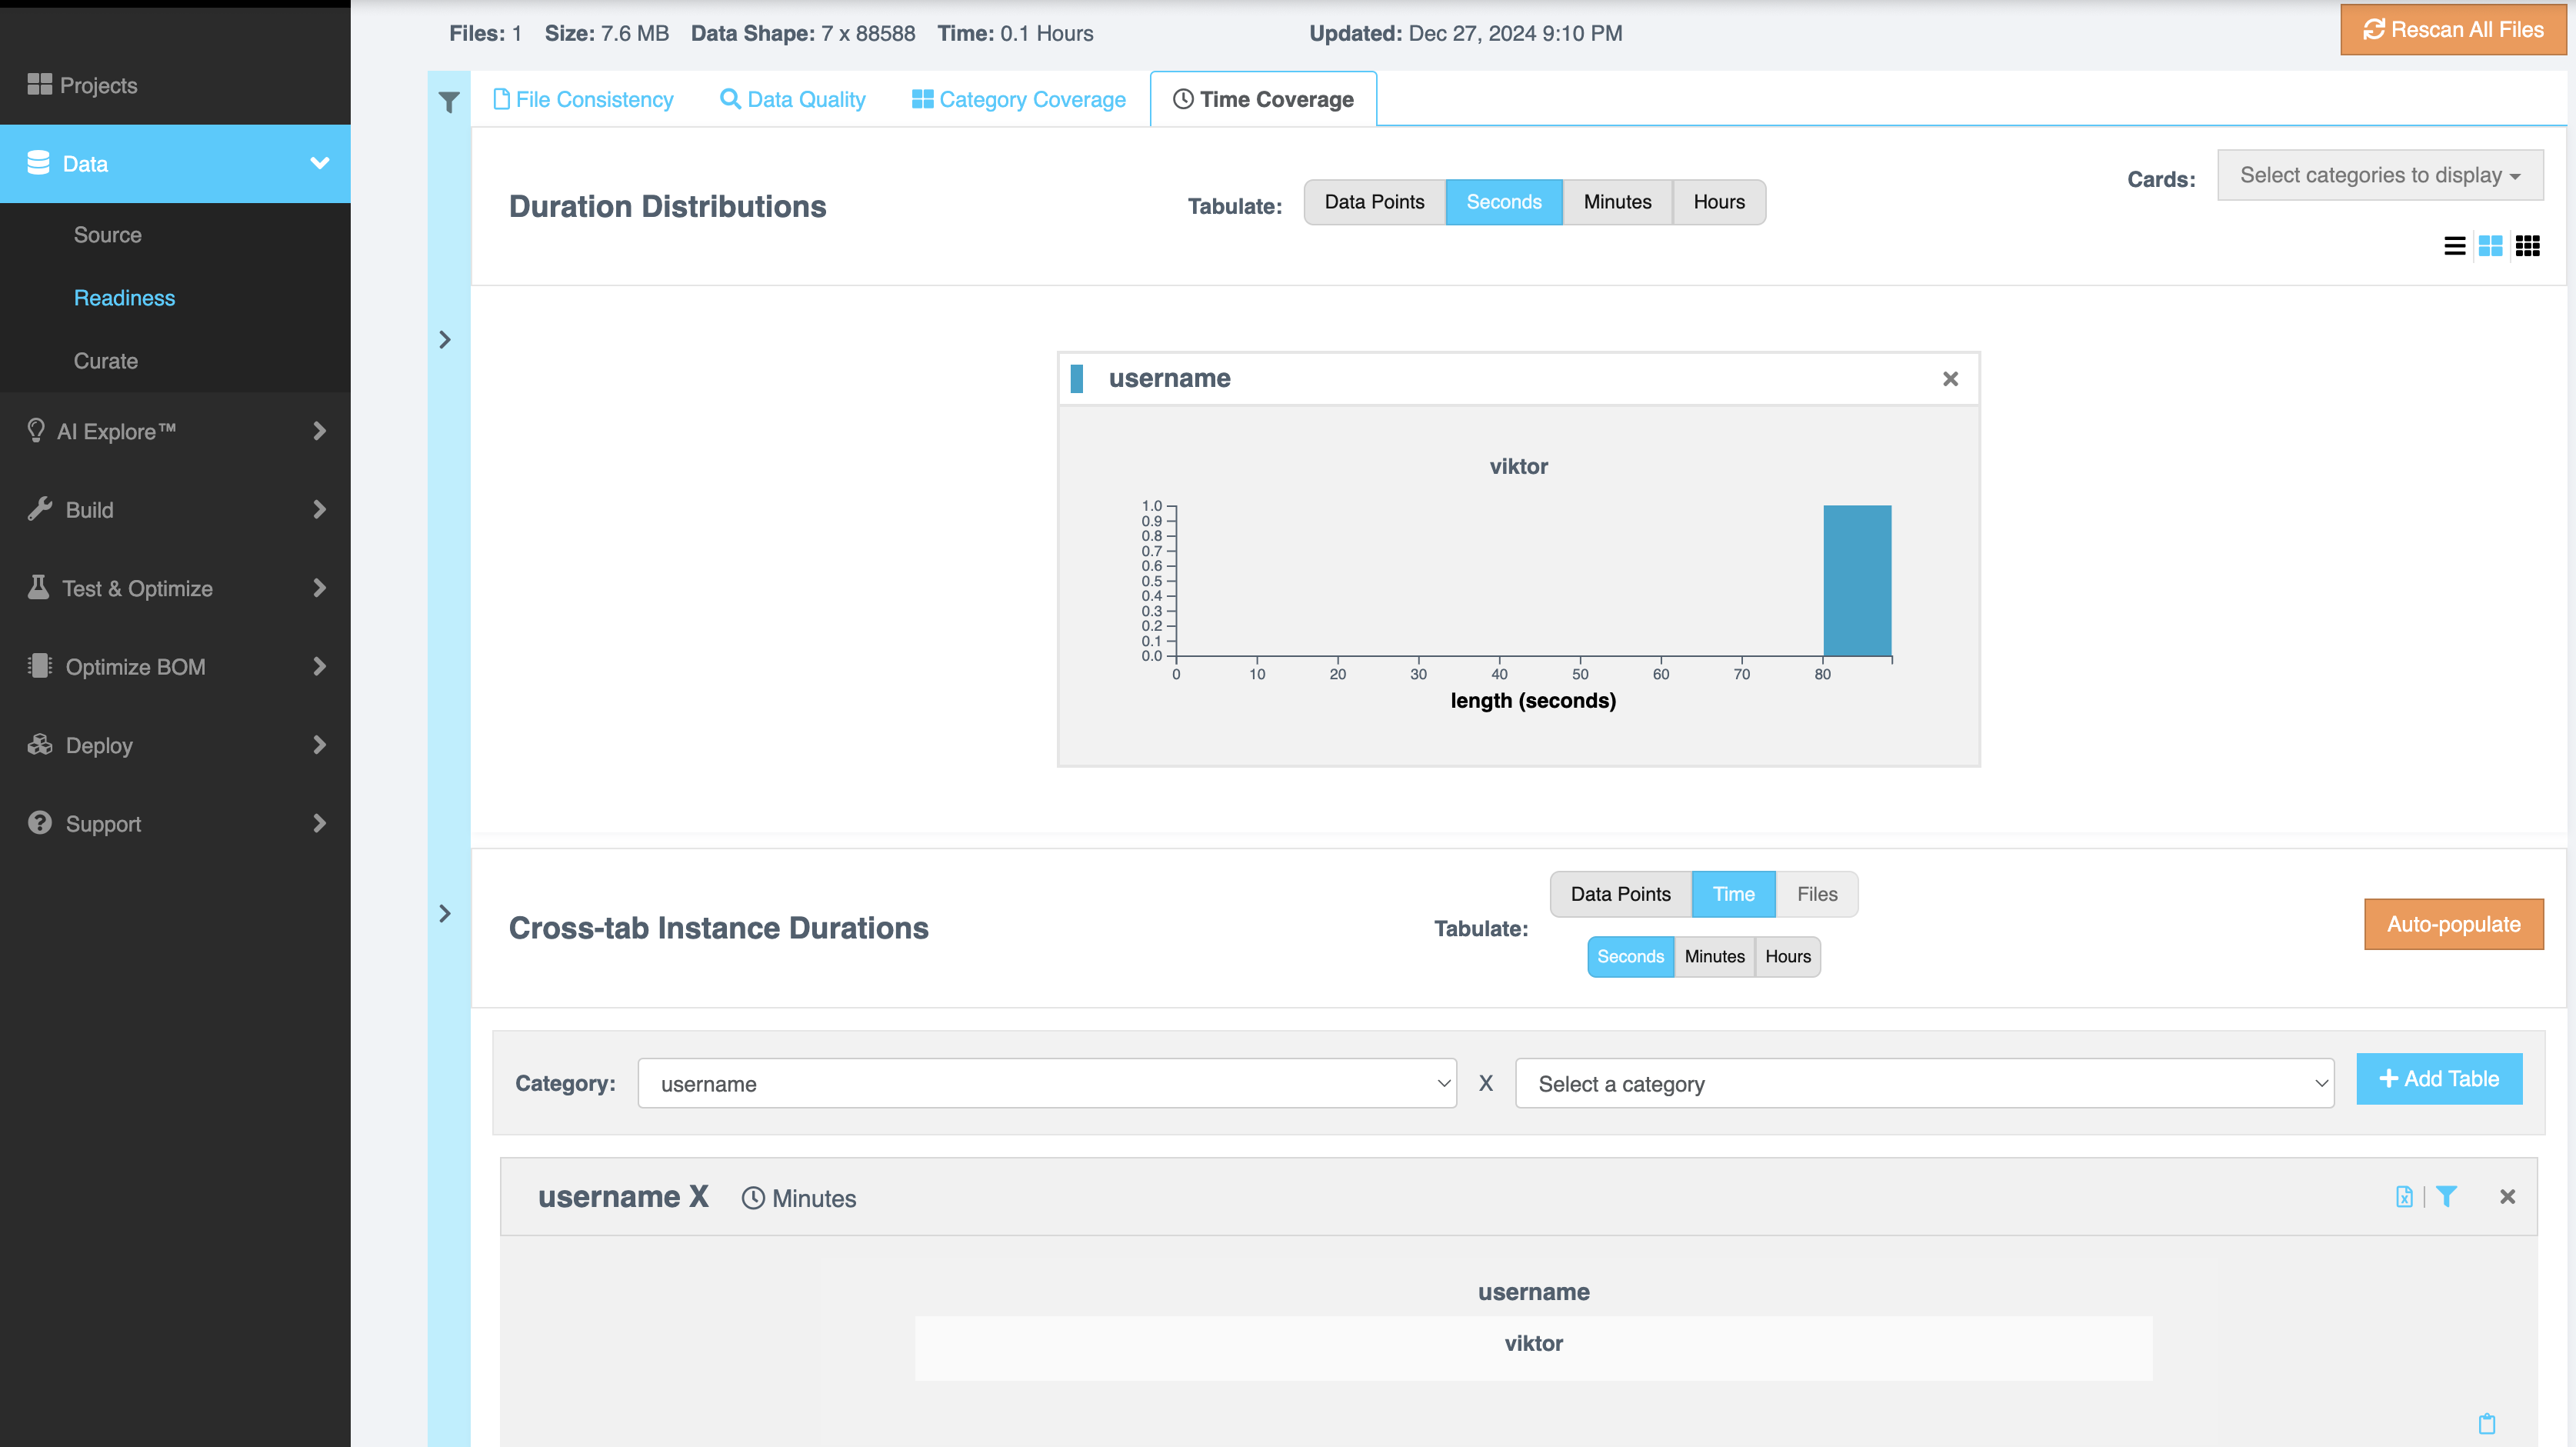Switch to three-column grid view icon

2527,246
